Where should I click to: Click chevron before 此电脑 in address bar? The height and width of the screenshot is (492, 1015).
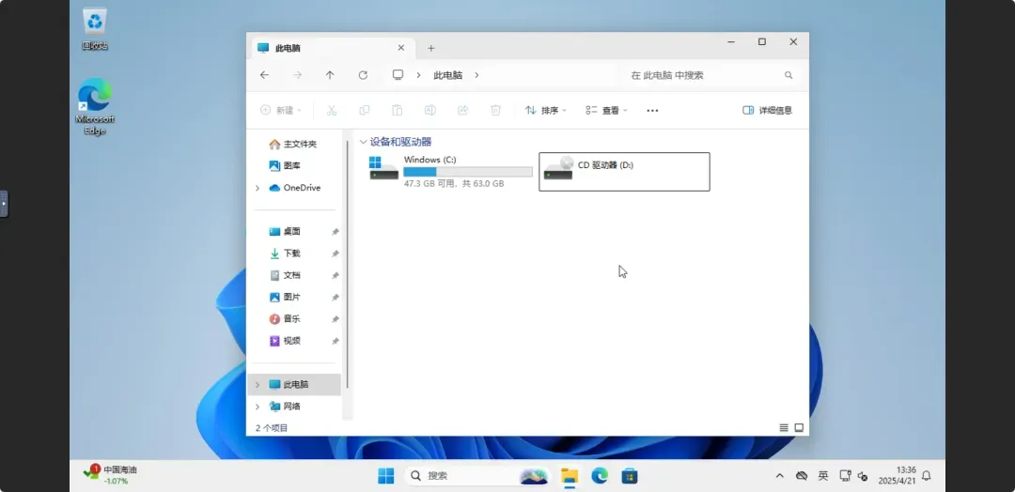pyautogui.click(x=419, y=75)
